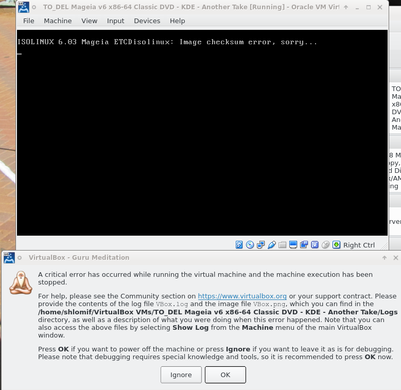
Task: Click the bold 'Show Log' text in dialog
Action: [x=190, y=327]
